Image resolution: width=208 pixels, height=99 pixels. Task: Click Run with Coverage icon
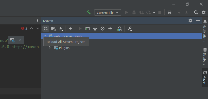[141, 13]
